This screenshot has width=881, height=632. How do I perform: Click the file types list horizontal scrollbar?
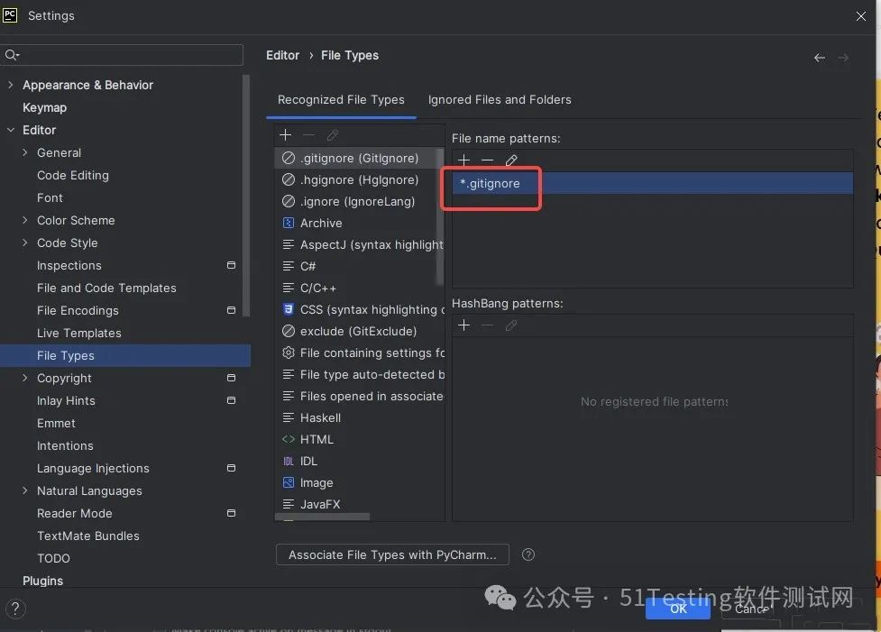(x=322, y=517)
